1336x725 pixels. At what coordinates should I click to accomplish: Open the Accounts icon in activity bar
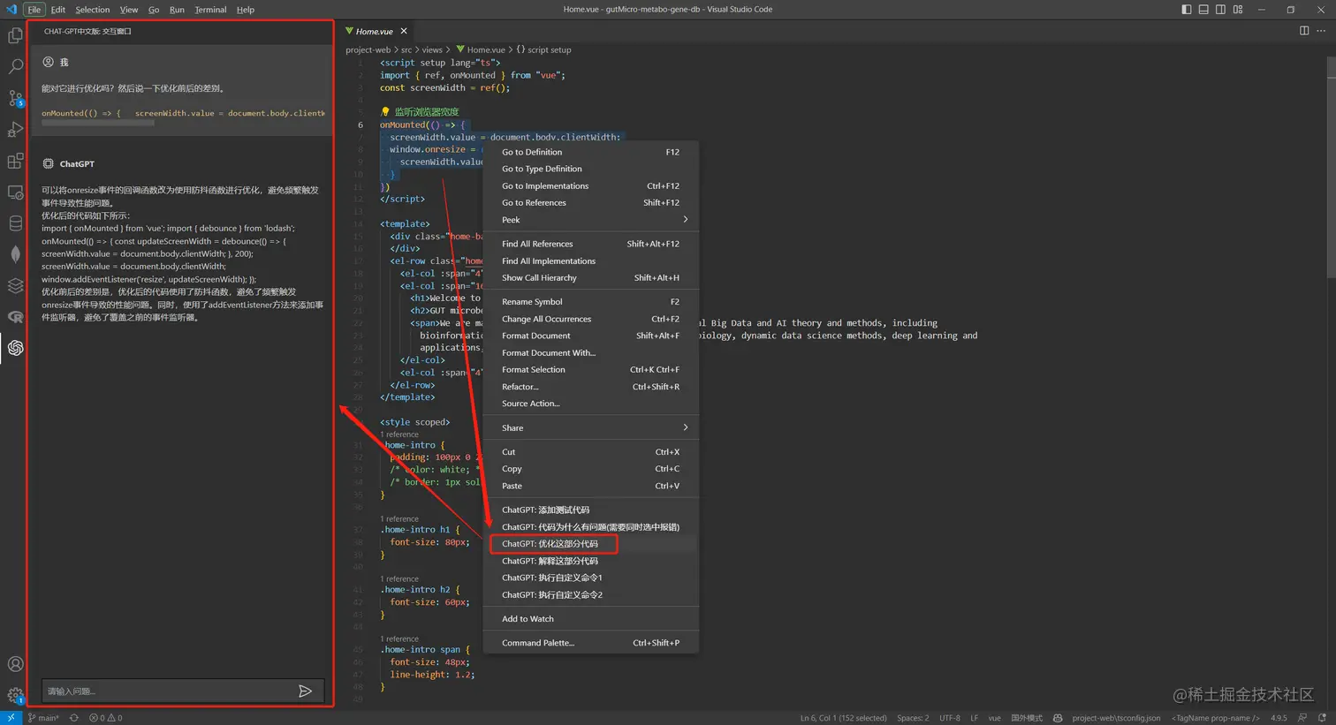coord(15,664)
